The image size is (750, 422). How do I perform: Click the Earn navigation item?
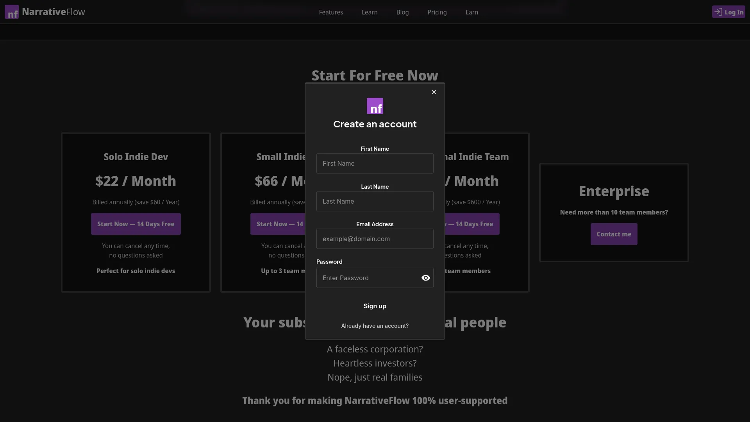471,12
